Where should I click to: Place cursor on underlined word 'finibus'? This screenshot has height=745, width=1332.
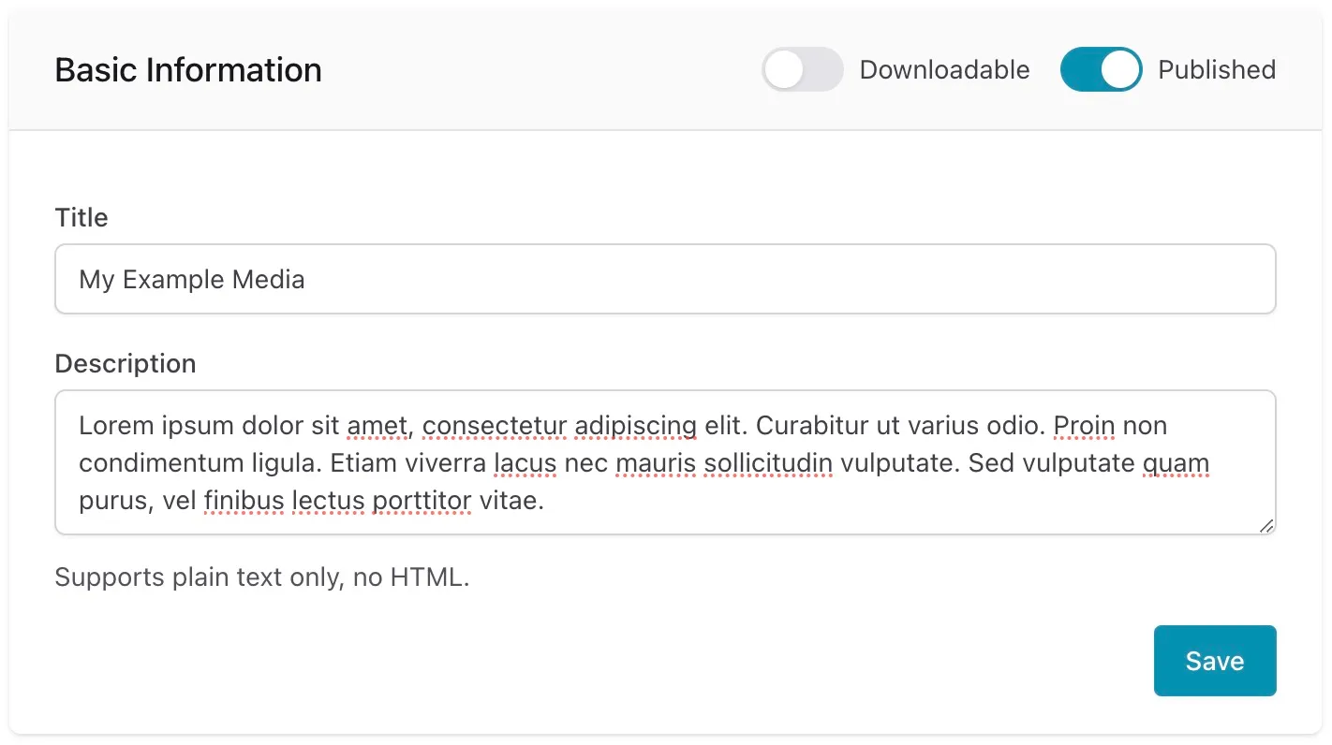[x=244, y=501]
